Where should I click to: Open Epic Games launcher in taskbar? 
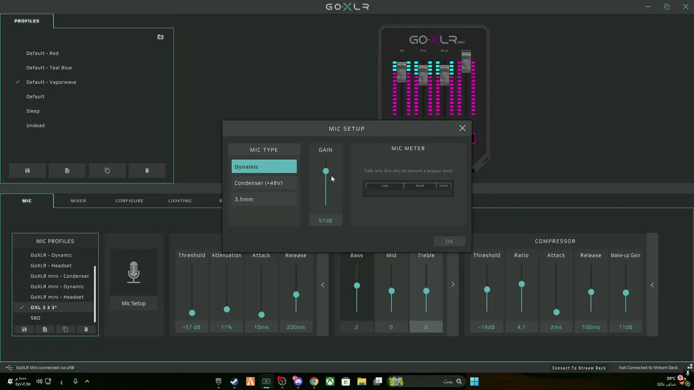pyautogui.click(x=219, y=381)
